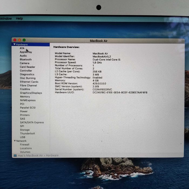Screen dimensions: 189x189
Task: Select Storage in the sidebar
Action: [x=25, y=130]
